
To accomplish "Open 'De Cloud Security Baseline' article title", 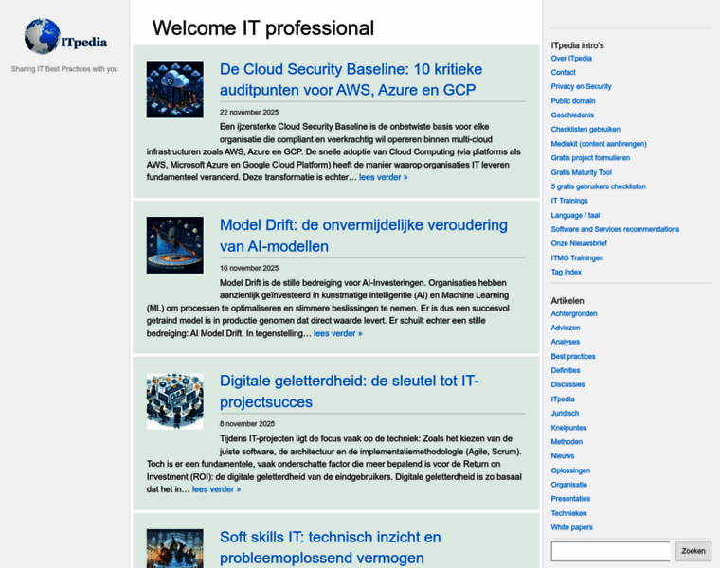I will coord(351,80).
